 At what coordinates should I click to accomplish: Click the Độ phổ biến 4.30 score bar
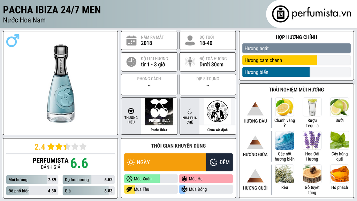pos(32,191)
